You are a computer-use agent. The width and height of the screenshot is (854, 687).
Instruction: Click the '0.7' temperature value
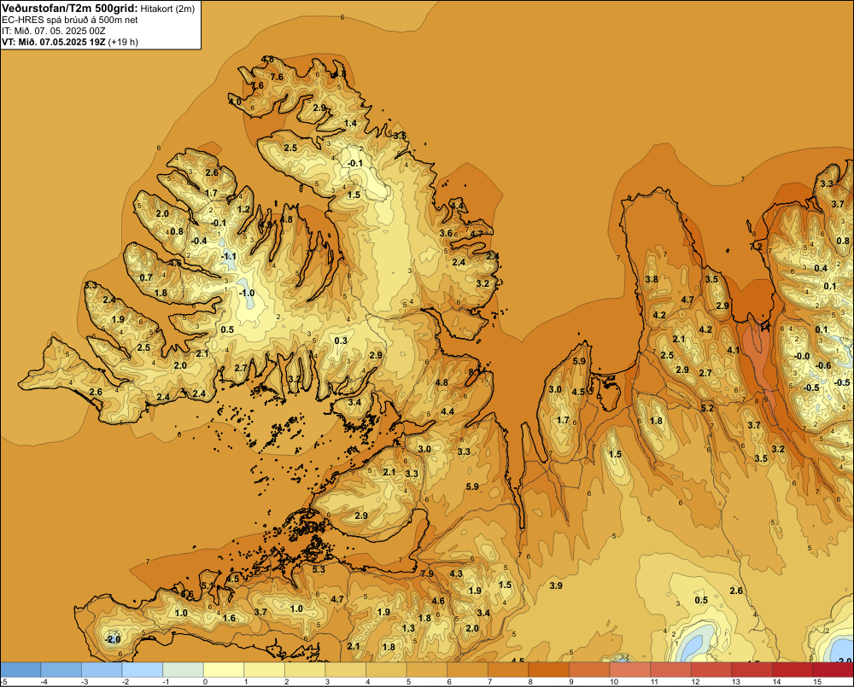pyautogui.click(x=146, y=277)
